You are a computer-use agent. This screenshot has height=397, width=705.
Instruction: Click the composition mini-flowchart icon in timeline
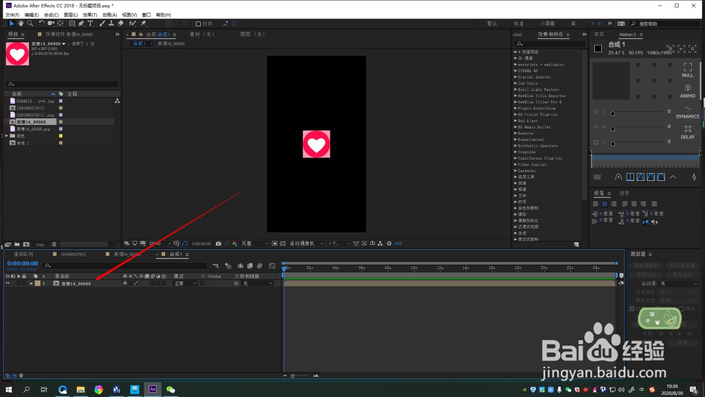[x=215, y=266]
